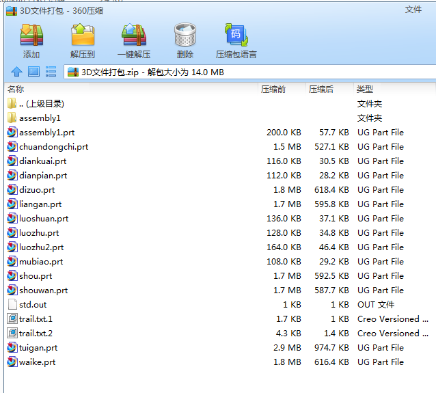Image resolution: width=436 pixels, height=393 pixels.
Task: Click the zip icon in the address bar
Action: 73,72
